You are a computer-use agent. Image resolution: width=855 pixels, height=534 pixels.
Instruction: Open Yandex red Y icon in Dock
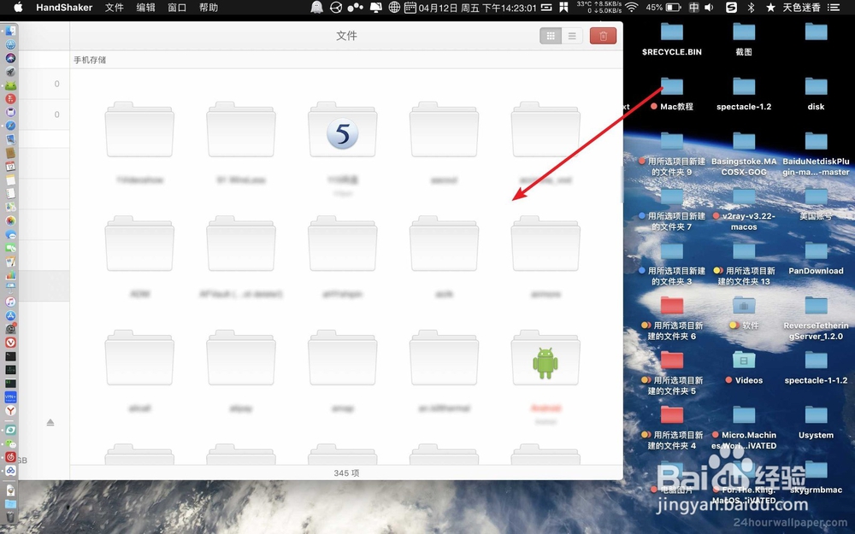click(10, 410)
